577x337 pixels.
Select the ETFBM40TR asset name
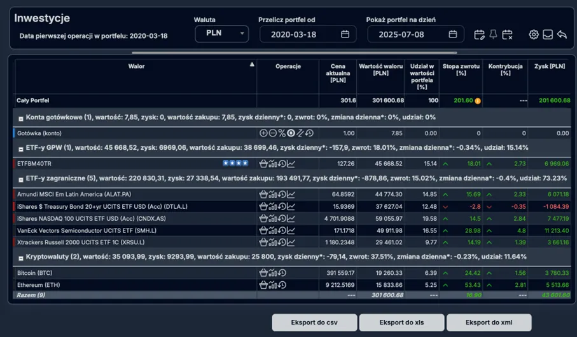pos(34,164)
